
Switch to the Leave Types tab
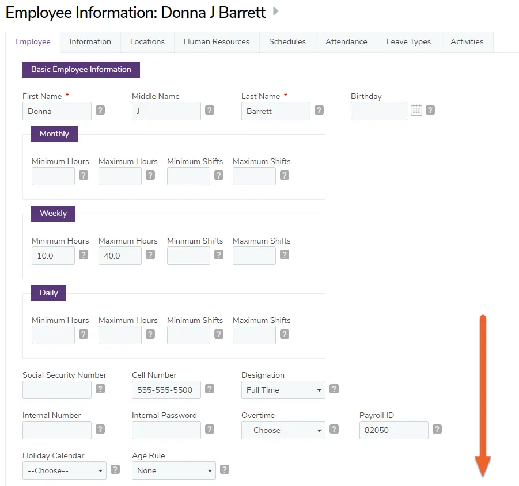(409, 42)
